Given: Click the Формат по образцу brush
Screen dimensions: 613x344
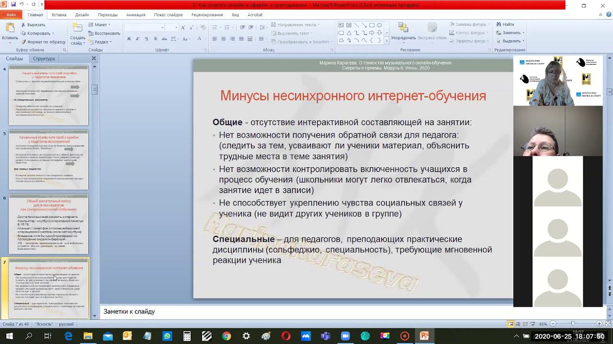Looking at the screenshot, I should point(43,42).
